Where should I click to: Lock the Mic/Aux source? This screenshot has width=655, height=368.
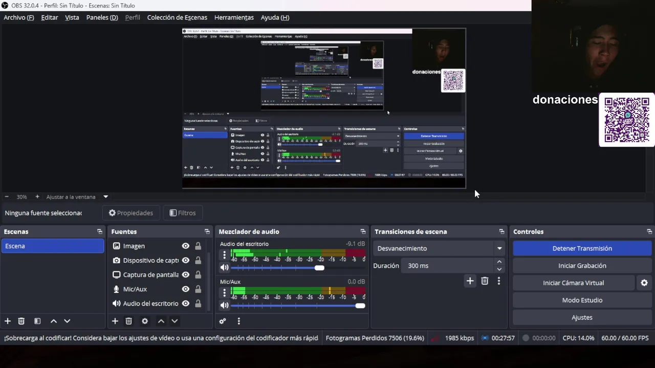198,289
